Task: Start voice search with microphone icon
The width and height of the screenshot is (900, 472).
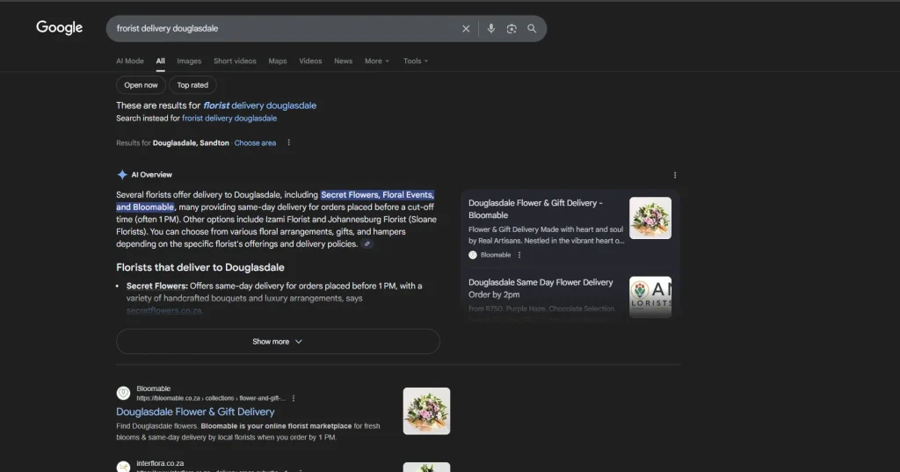Action: pyautogui.click(x=490, y=29)
